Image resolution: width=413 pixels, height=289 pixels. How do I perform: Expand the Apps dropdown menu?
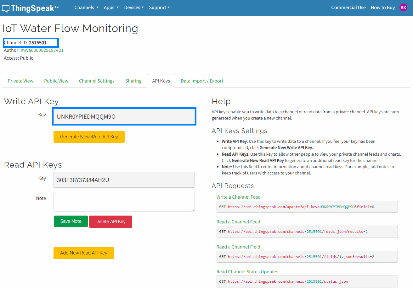111,8
